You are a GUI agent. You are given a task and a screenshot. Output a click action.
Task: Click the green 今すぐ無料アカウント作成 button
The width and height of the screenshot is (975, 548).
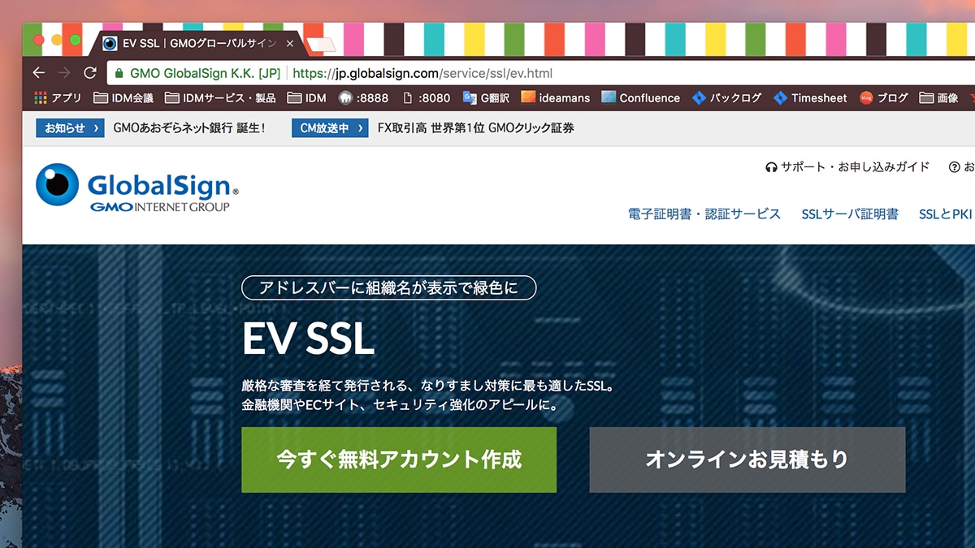tap(399, 460)
